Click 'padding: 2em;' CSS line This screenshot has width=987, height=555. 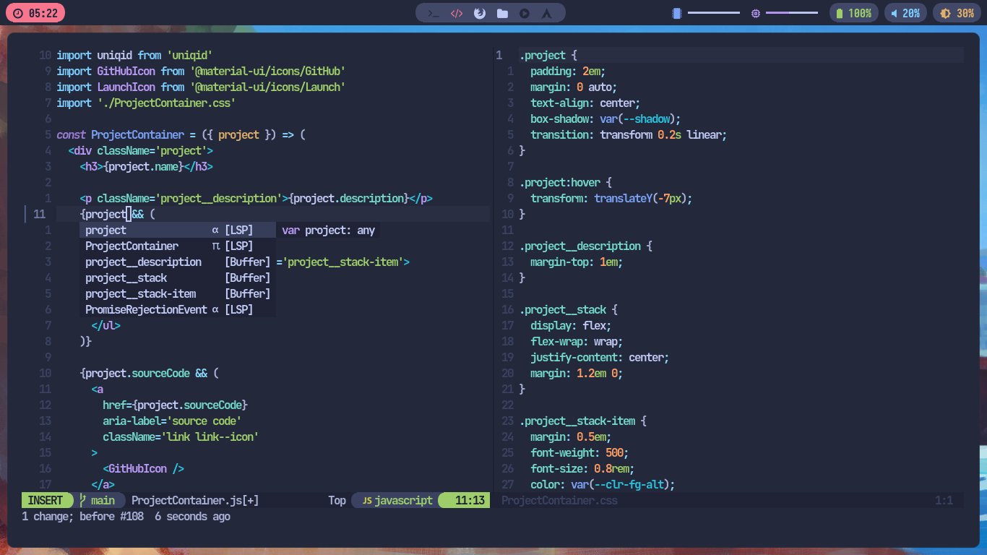click(x=568, y=71)
